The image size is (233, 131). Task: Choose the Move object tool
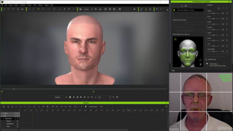click(43, 9)
